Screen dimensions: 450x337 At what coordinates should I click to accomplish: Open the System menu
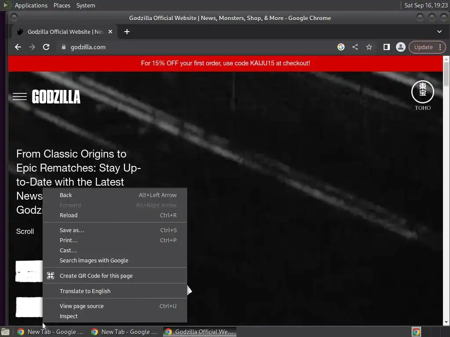pyautogui.click(x=86, y=5)
